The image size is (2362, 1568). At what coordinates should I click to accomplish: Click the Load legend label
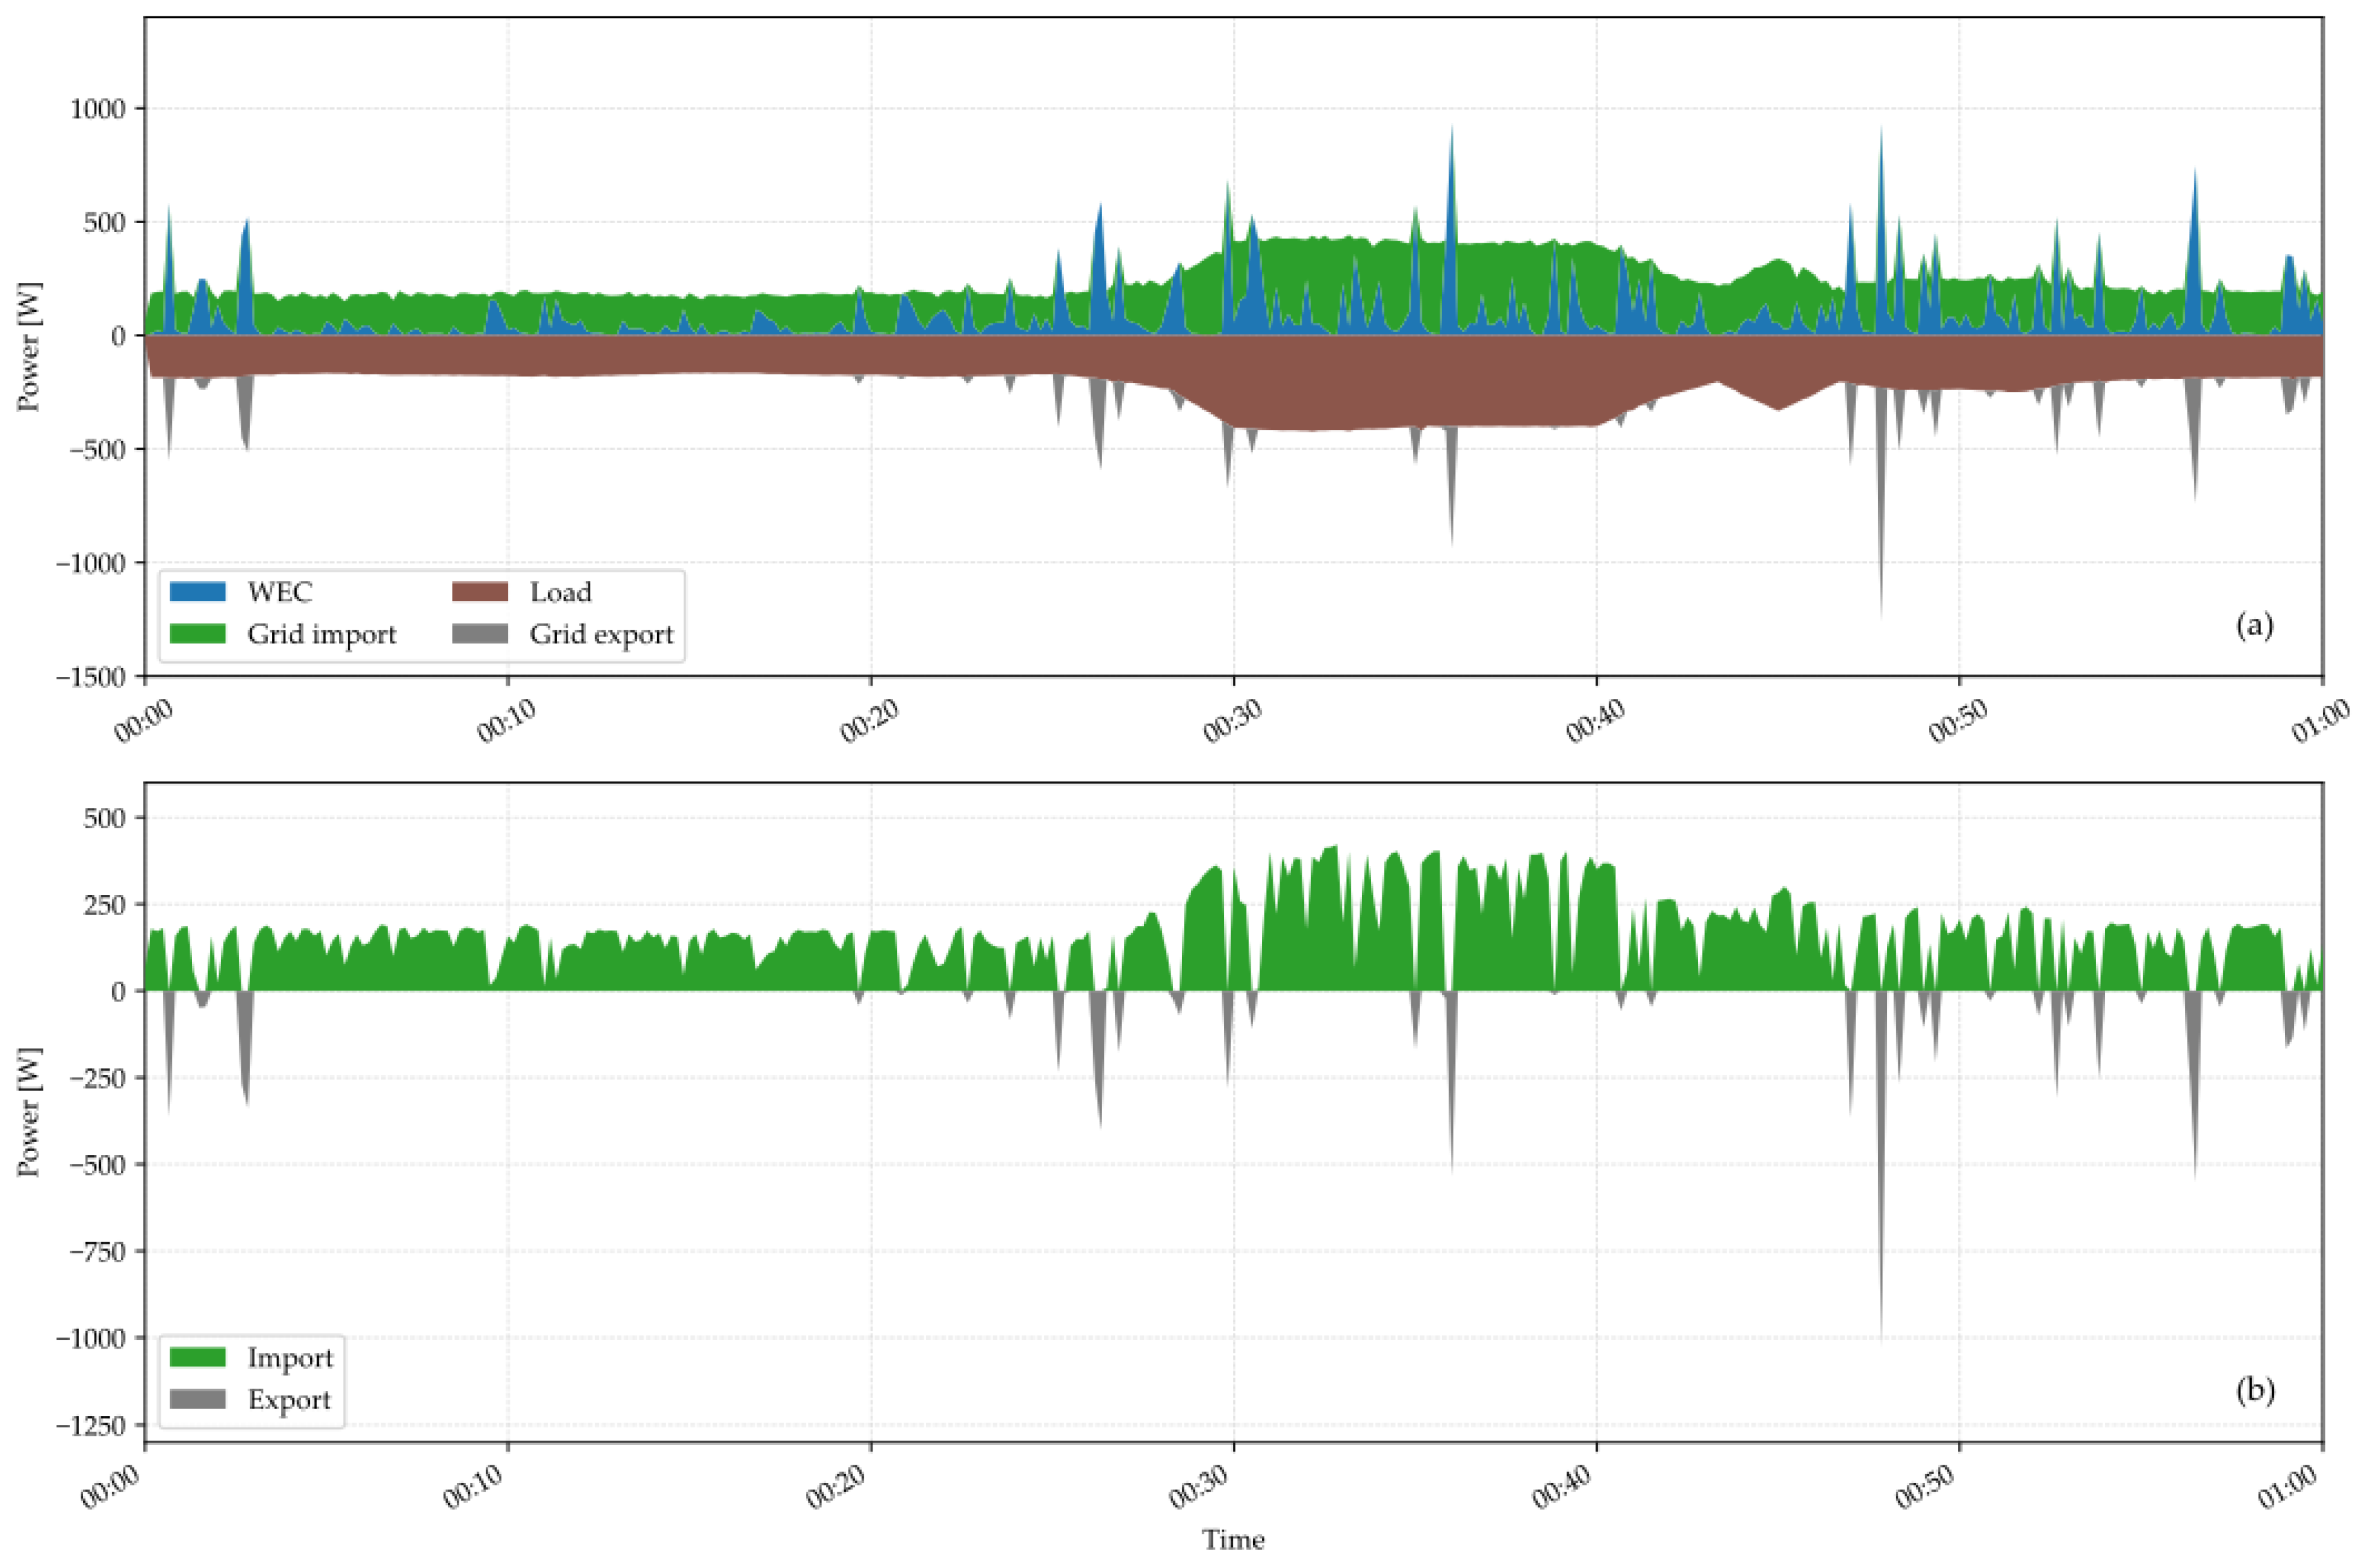[559, 592]
